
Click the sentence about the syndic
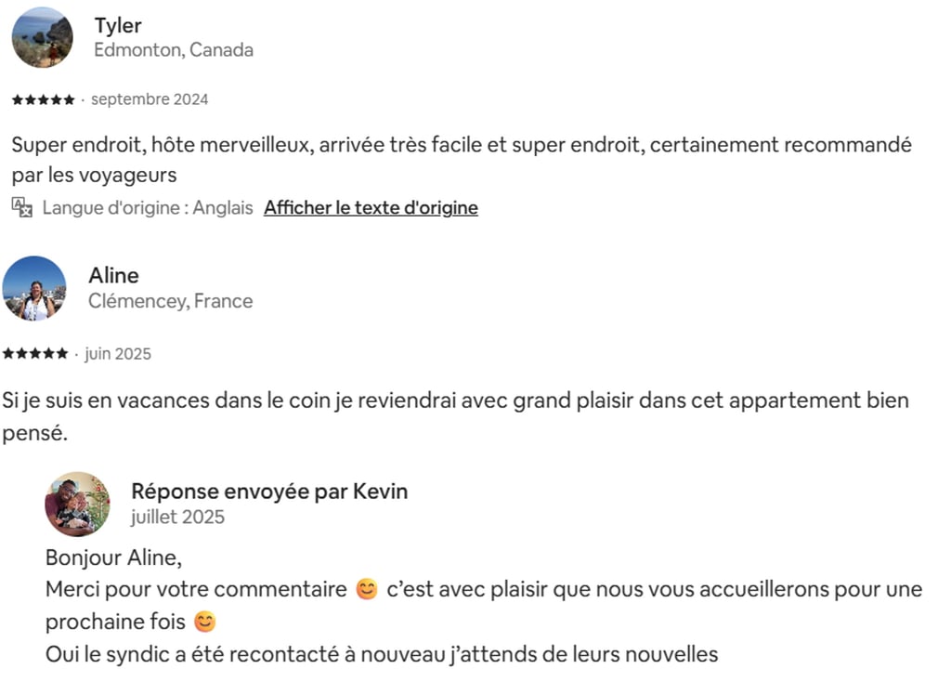click(382, 654)
